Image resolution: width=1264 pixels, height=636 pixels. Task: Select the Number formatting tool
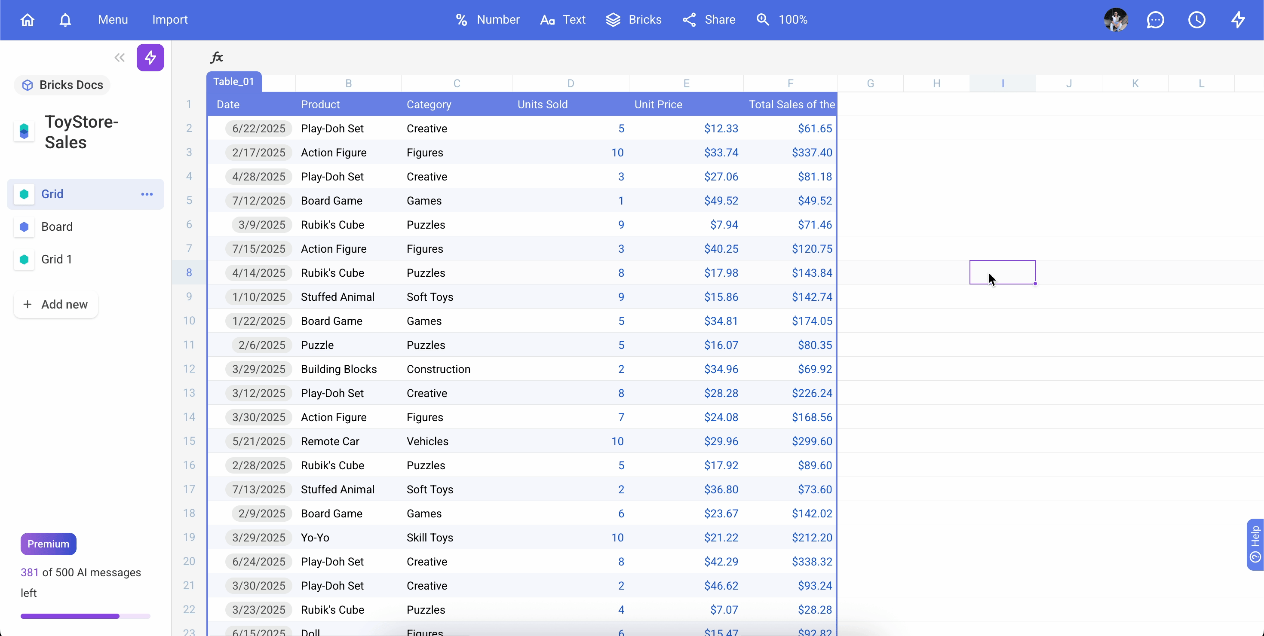(486, 20)
